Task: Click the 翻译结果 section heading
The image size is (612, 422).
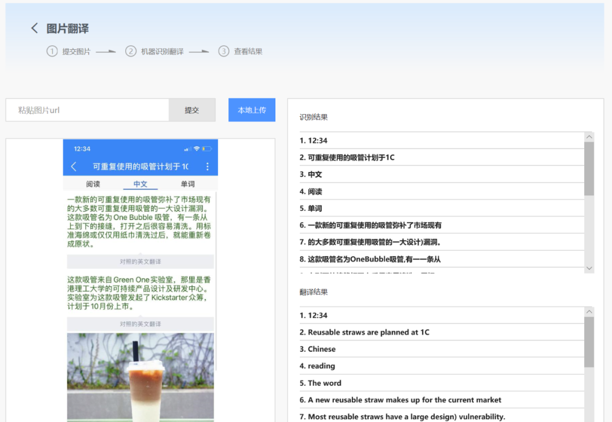Action: tap(313, 292)
